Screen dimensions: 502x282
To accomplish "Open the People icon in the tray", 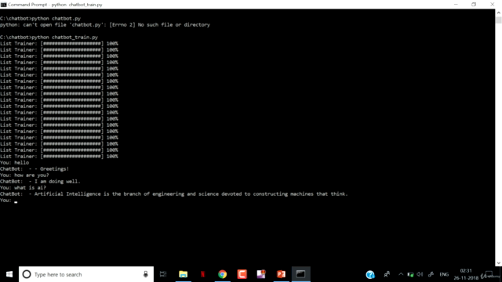I will pos(387,274).
